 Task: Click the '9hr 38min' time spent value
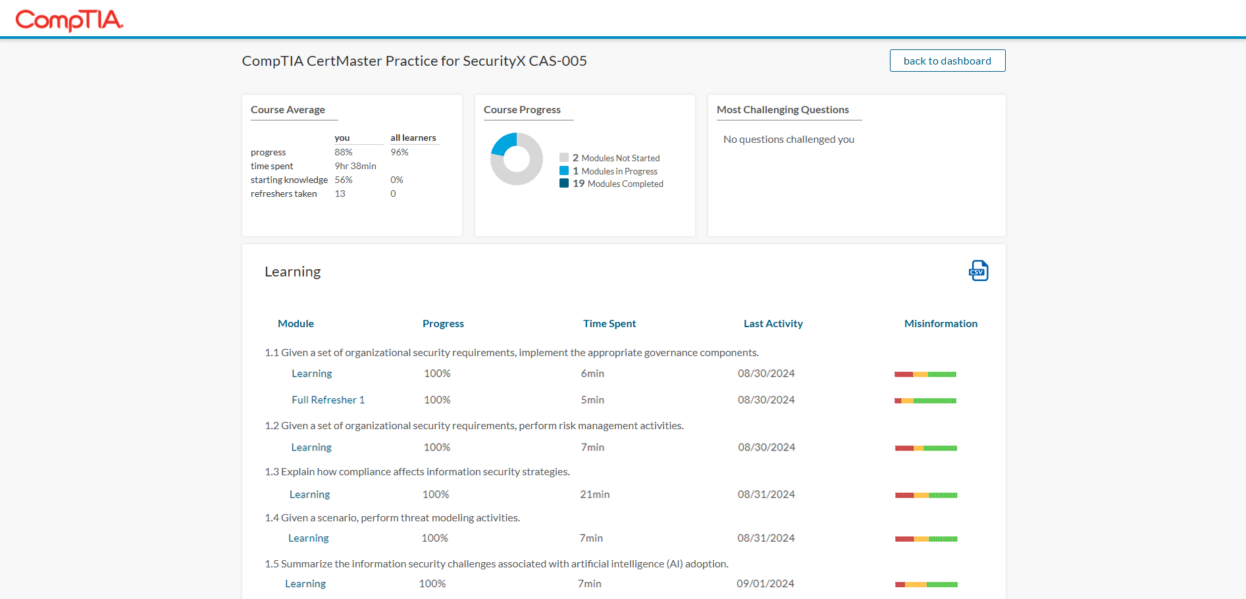(x=355, y=166)
